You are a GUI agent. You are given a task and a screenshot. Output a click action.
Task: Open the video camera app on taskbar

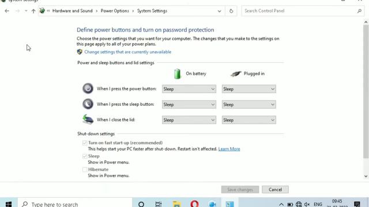point(212,204)
